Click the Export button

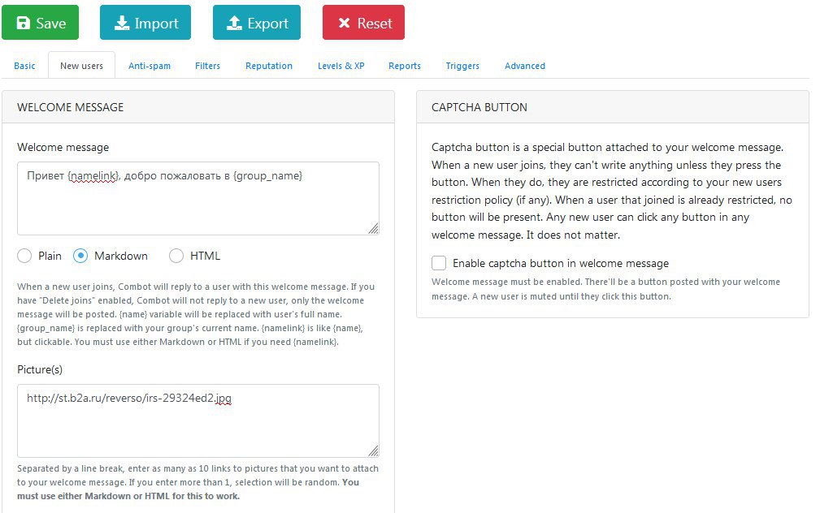click(x=257, y=23)
